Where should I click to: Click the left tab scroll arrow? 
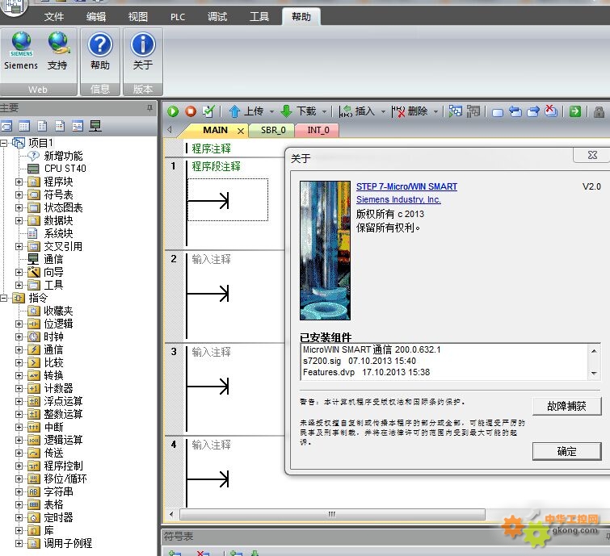click(x=169, y=130)
